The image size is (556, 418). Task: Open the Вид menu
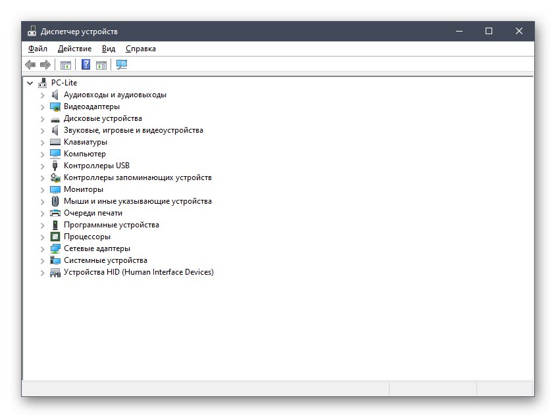[x=109, y=49]
